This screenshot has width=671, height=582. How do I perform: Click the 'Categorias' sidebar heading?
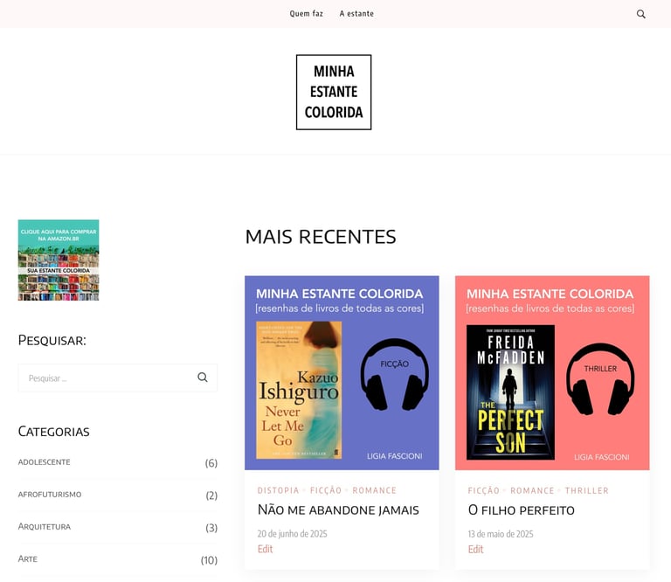click(54, 432)
